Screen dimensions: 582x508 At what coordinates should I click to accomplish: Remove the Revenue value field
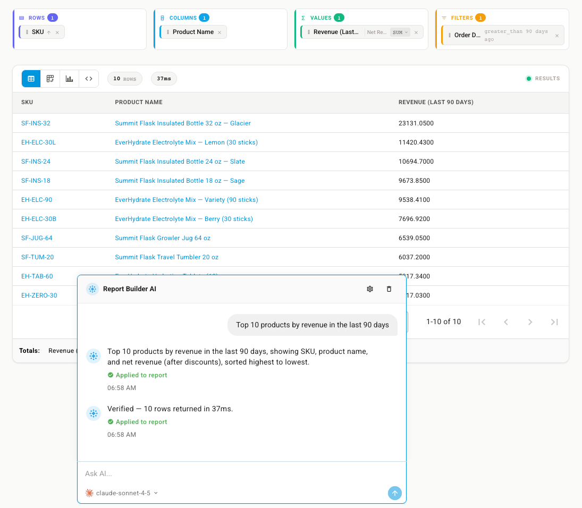click(416, 32)
